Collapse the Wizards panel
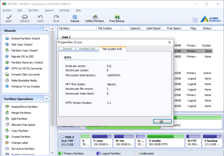 click(x=46, y=31)
